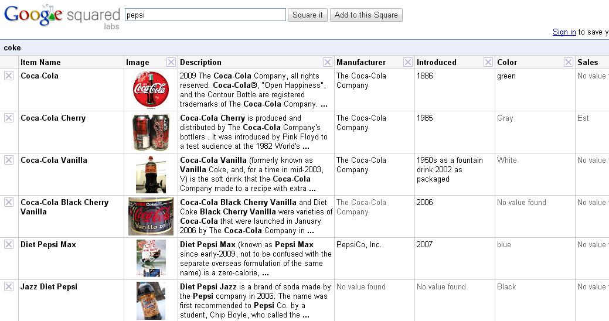Image resolution: width=609 pixels, height=321 pixels.
Task: Select the Jazz Diet Pepsi item name
Action: pyautogui.click(x=49, y=287)
